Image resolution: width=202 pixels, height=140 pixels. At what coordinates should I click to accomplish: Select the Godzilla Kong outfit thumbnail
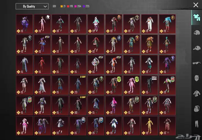coord(149,85)
